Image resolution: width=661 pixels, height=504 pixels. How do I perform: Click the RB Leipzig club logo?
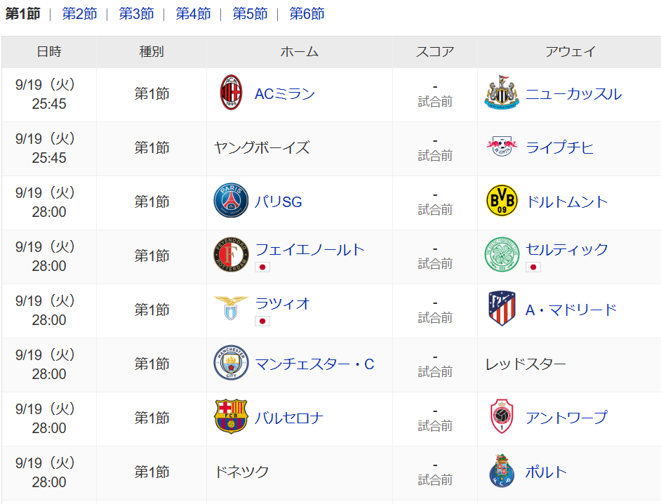(502, 147)
